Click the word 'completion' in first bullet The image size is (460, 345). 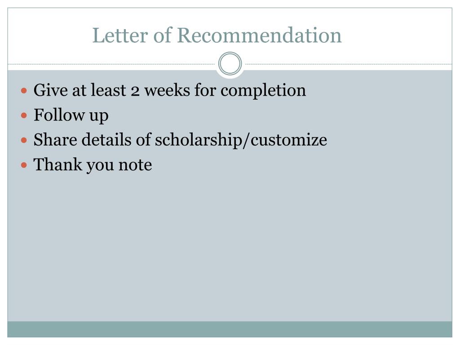(263, 90)
